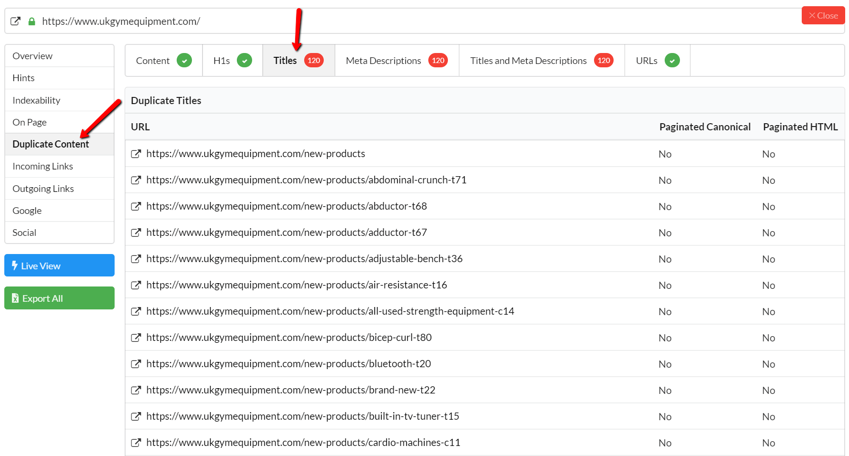The image size is (849, 456).
Task: Click Paginated HTML 'No' in bluetooth-t20 row
Action: click(768, 364)
